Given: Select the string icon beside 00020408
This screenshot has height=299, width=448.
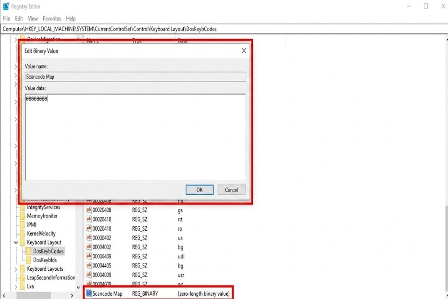Looking at the screenshot, I should tap(89, 210).
